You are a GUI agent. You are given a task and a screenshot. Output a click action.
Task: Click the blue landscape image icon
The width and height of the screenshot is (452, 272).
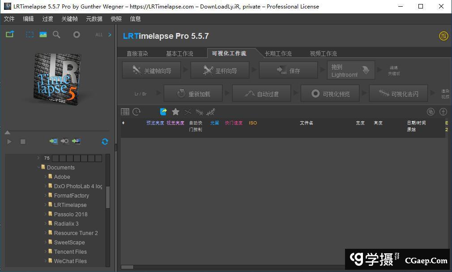(x=43, y=35)
